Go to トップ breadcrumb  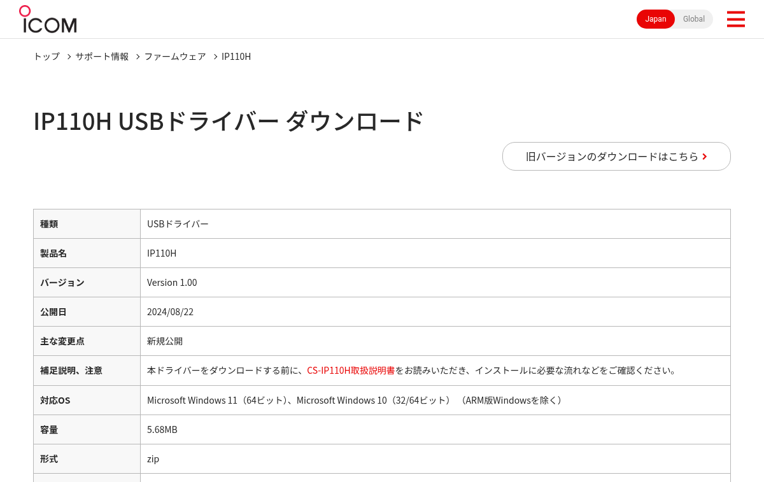pyautogui.click(x=46, y=56)
